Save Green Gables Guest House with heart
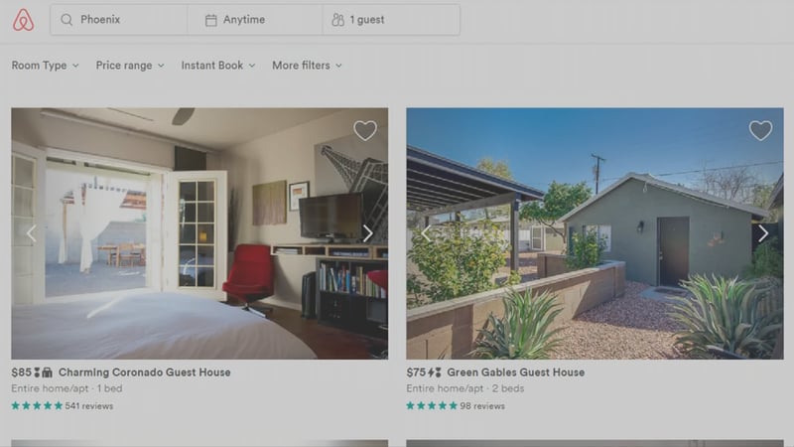 (760, 130)
